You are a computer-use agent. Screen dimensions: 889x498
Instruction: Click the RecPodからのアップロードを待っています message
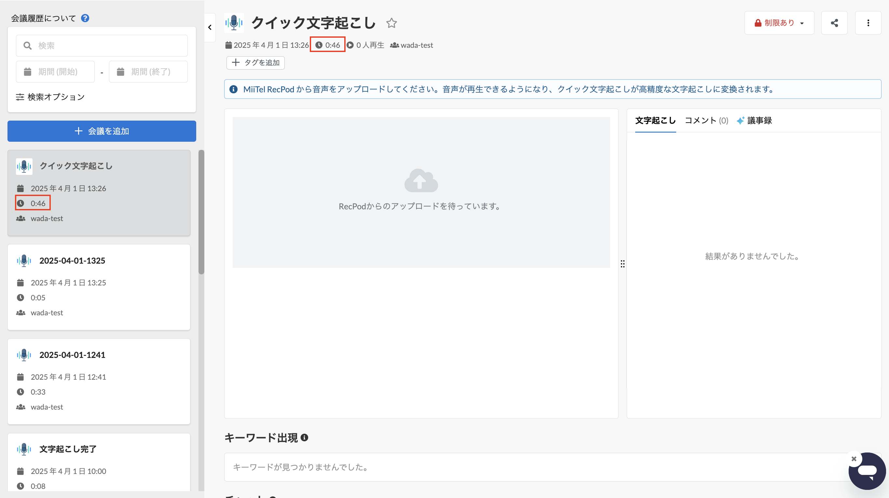421,206
